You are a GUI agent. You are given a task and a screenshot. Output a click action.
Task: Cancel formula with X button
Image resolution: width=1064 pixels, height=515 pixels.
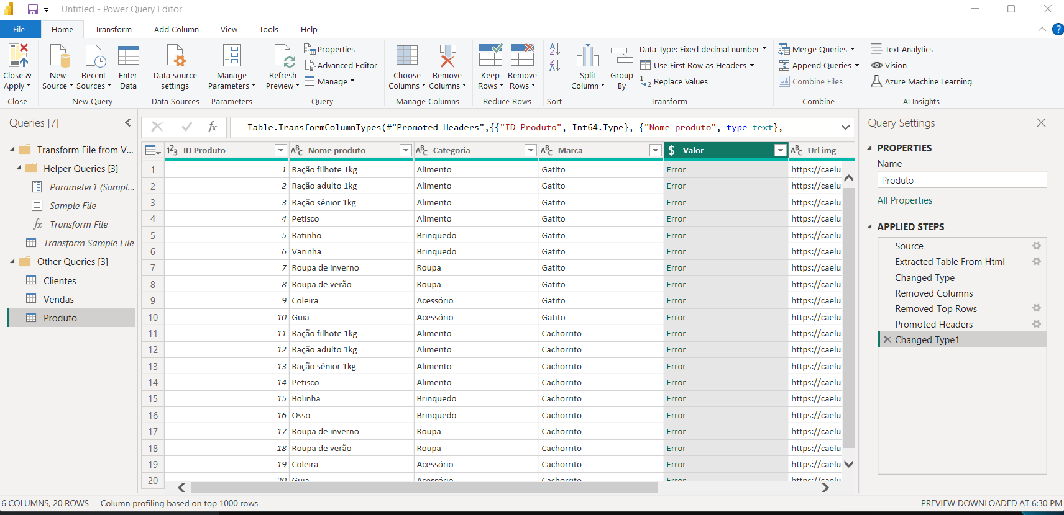157,127
